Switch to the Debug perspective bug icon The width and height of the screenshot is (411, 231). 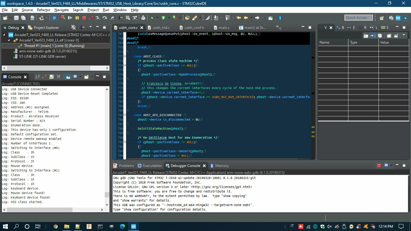click(x=405, y=18)
